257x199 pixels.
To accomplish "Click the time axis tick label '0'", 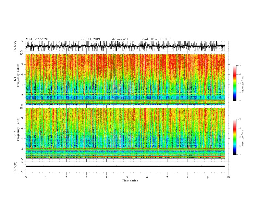I will (x=26, y=177).
